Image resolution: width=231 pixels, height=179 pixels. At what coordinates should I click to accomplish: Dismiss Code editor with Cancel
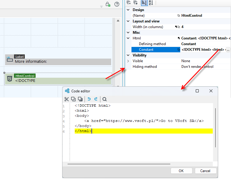point(206,171)
